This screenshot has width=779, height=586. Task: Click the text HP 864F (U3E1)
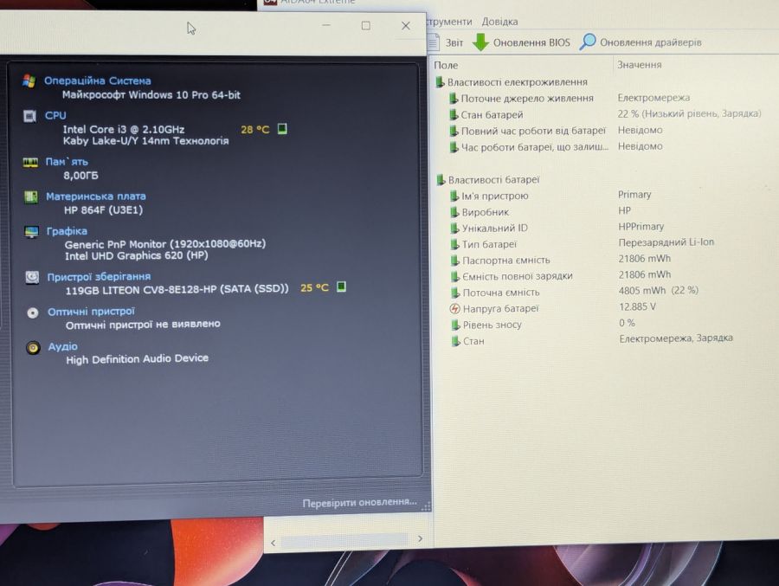103,209
